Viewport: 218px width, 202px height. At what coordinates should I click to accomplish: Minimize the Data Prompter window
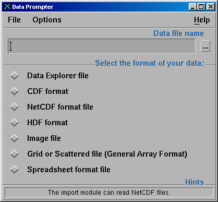pos(193,7)
